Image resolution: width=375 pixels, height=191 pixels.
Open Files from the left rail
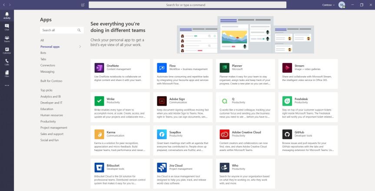pos(7,74)
